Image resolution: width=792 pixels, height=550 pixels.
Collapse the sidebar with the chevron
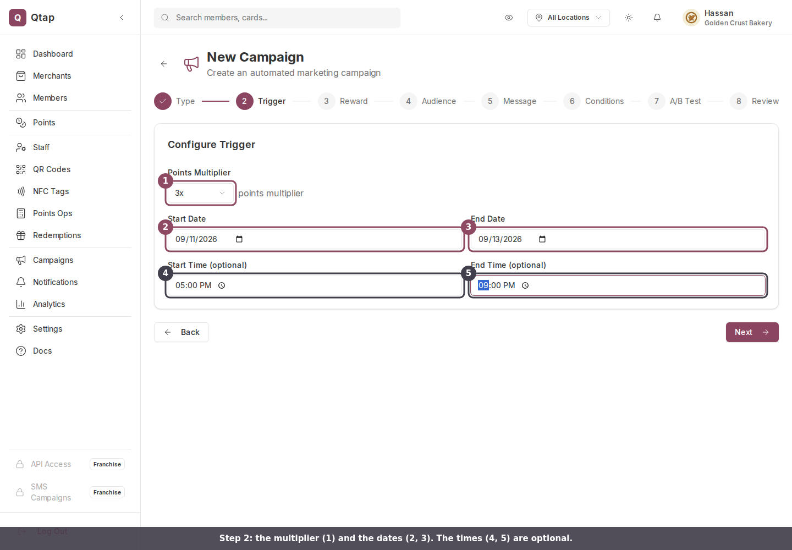(122, 18)
